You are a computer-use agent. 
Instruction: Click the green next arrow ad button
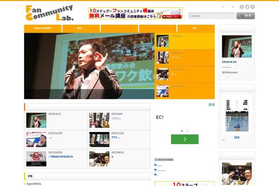[x=185, y=139]
